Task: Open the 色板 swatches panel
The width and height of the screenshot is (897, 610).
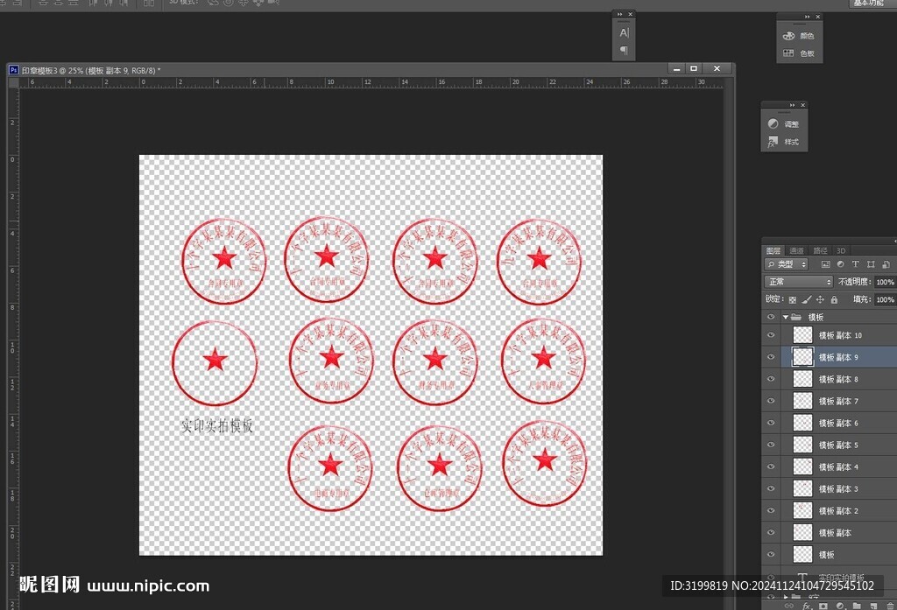Action: pyautogui.click(x=799, y=53)
